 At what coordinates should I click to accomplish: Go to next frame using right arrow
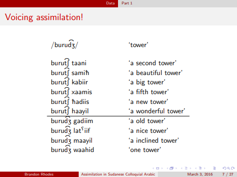(x=176, y=168)
